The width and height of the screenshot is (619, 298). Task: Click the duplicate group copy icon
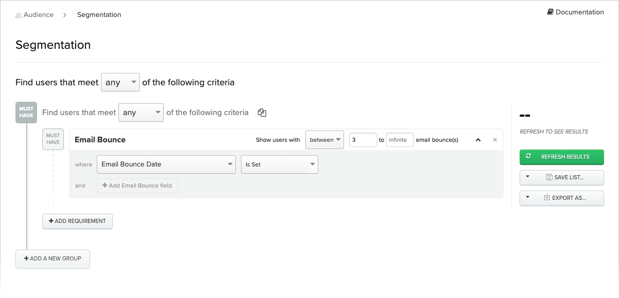pyautogui.click(x=262, y=113)
